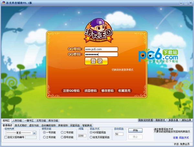Click the 开始 button
The width and height of the screenshot is (194, 147).
[x=135, y=131]
